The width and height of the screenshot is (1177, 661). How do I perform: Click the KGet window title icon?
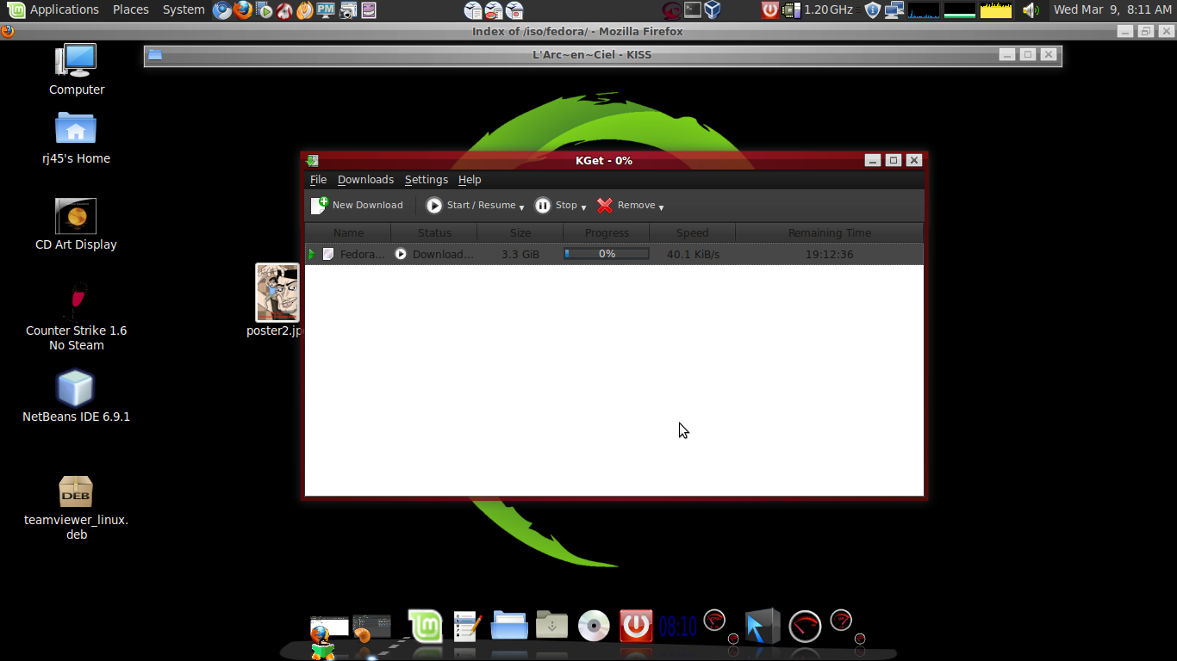(313, 160)
